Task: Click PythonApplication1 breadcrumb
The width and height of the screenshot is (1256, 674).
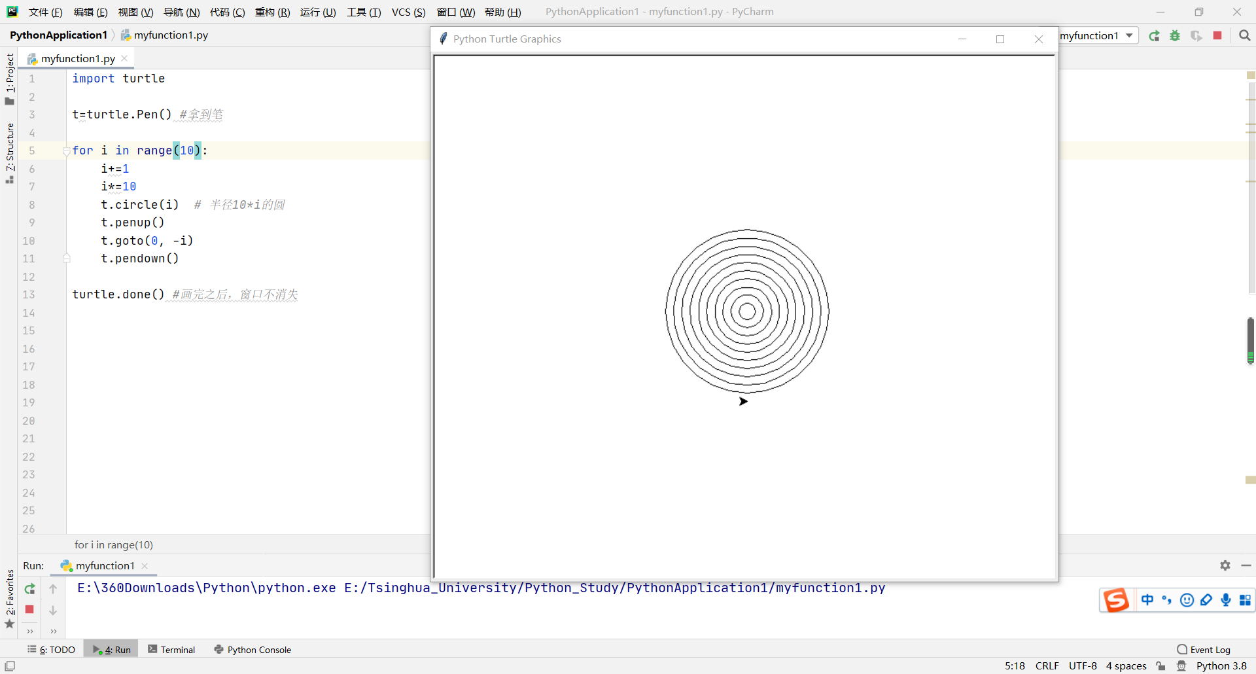Action: (x=58, y=35)
